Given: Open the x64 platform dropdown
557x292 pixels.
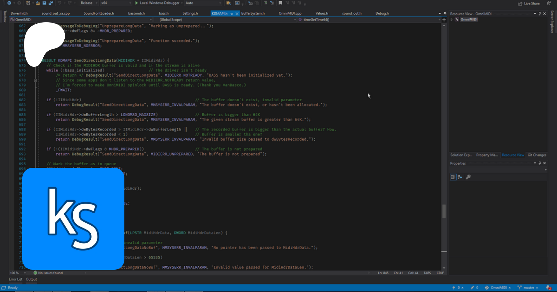Looking at the screenshot, I should [x=116, y=3].
